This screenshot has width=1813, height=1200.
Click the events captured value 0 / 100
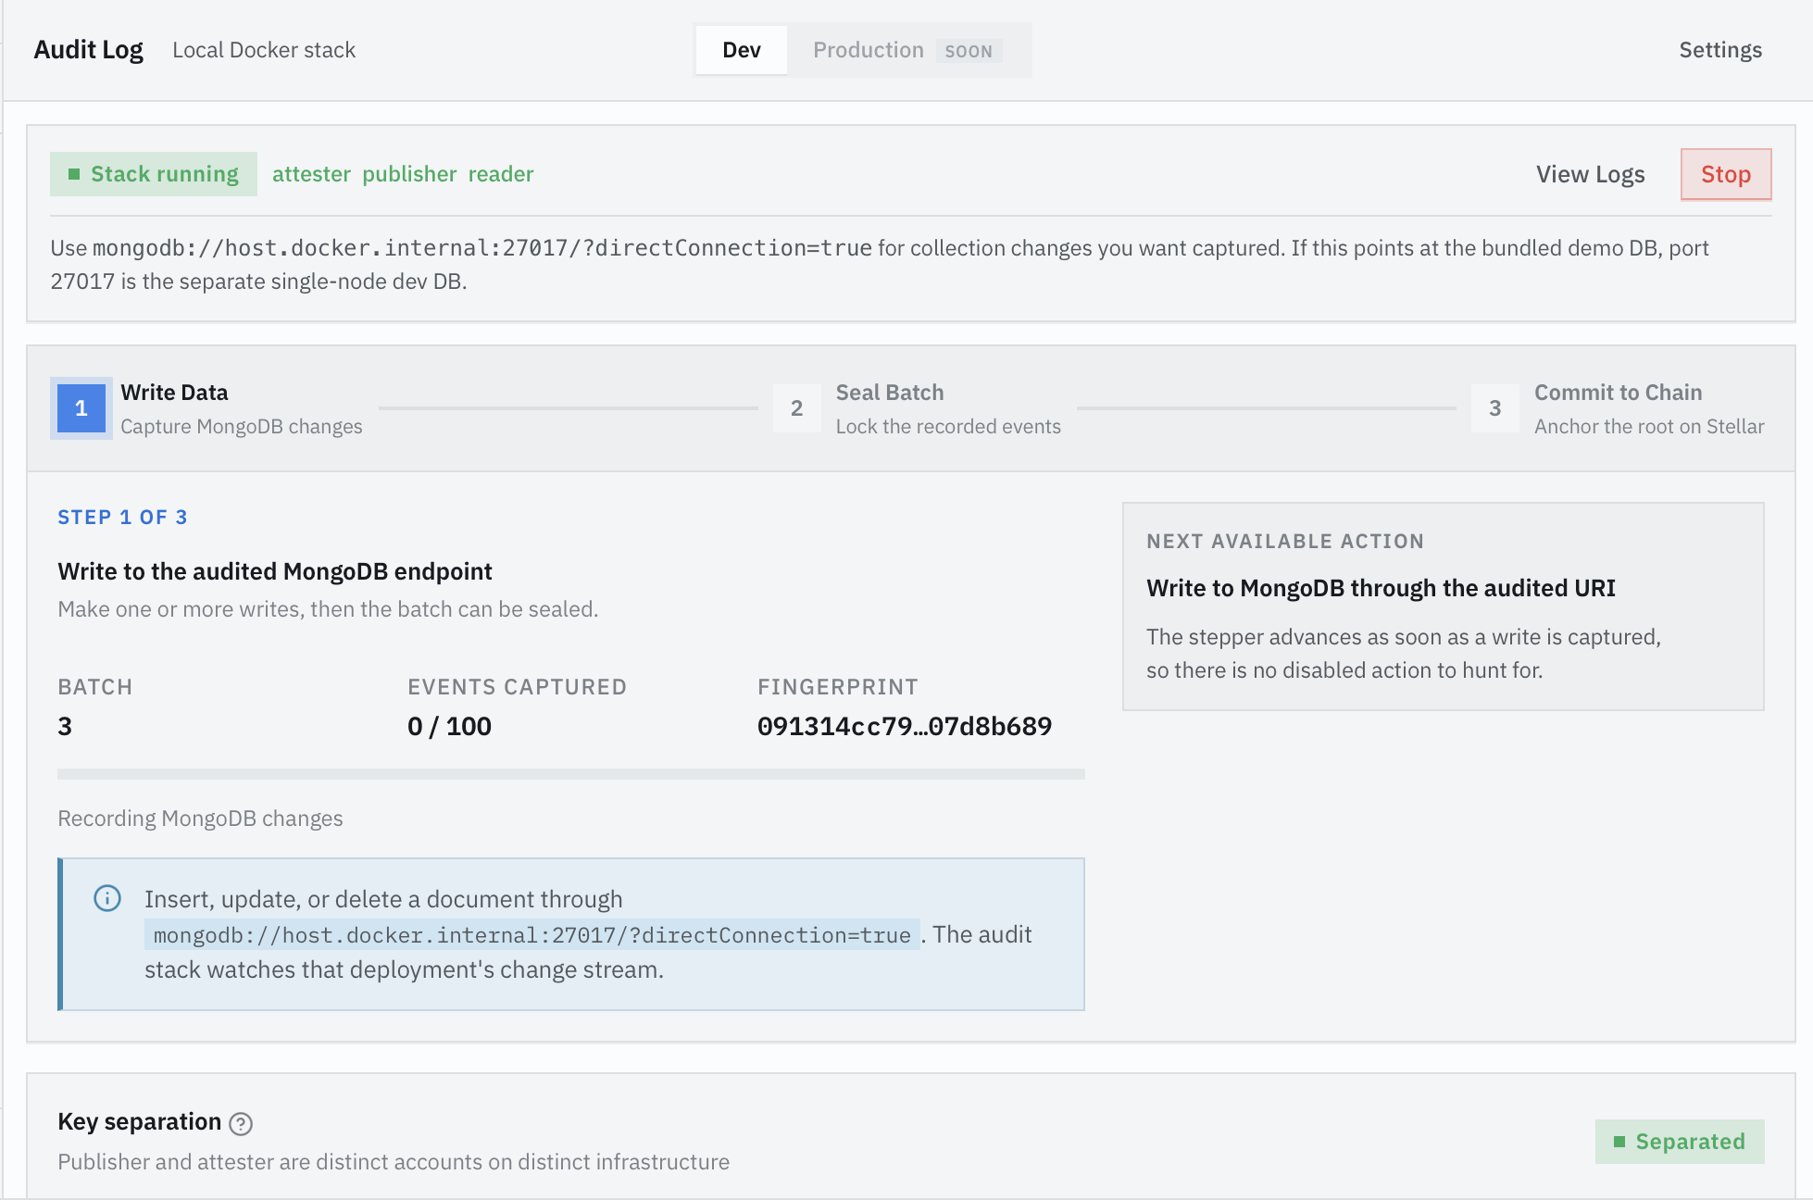[x=449, y=726]
